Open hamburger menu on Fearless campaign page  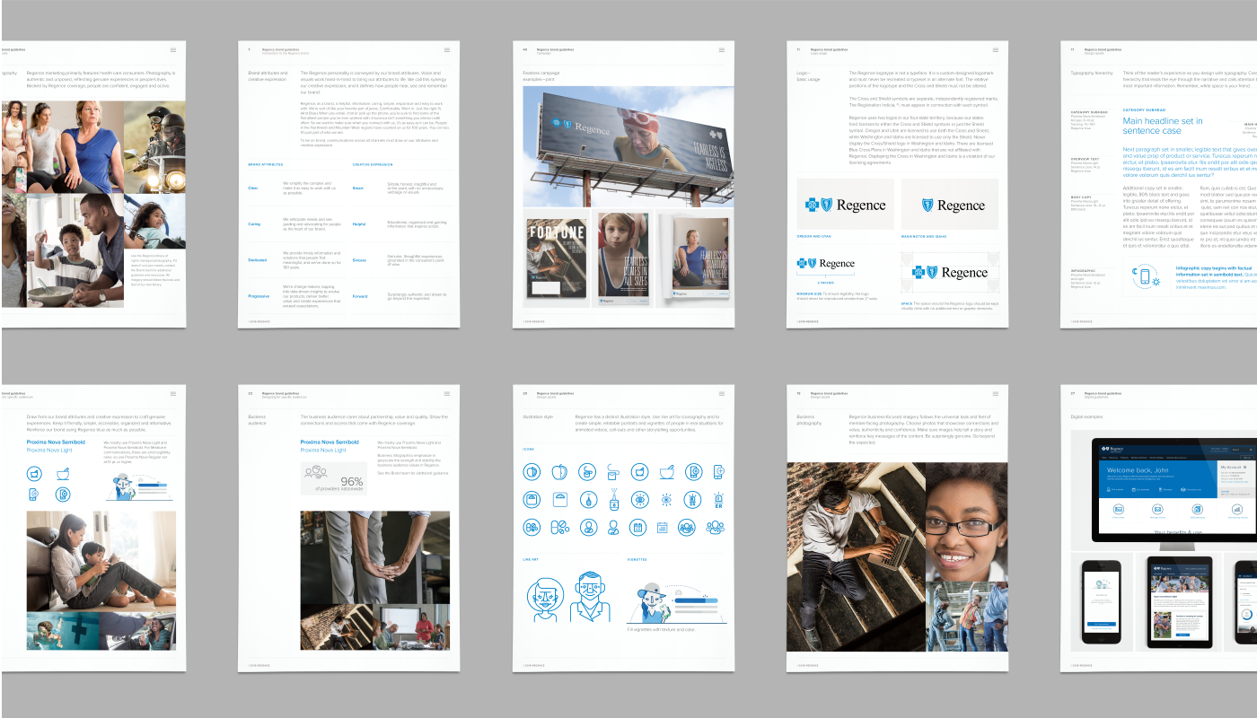pyautogui.click(x=721, y=50)
